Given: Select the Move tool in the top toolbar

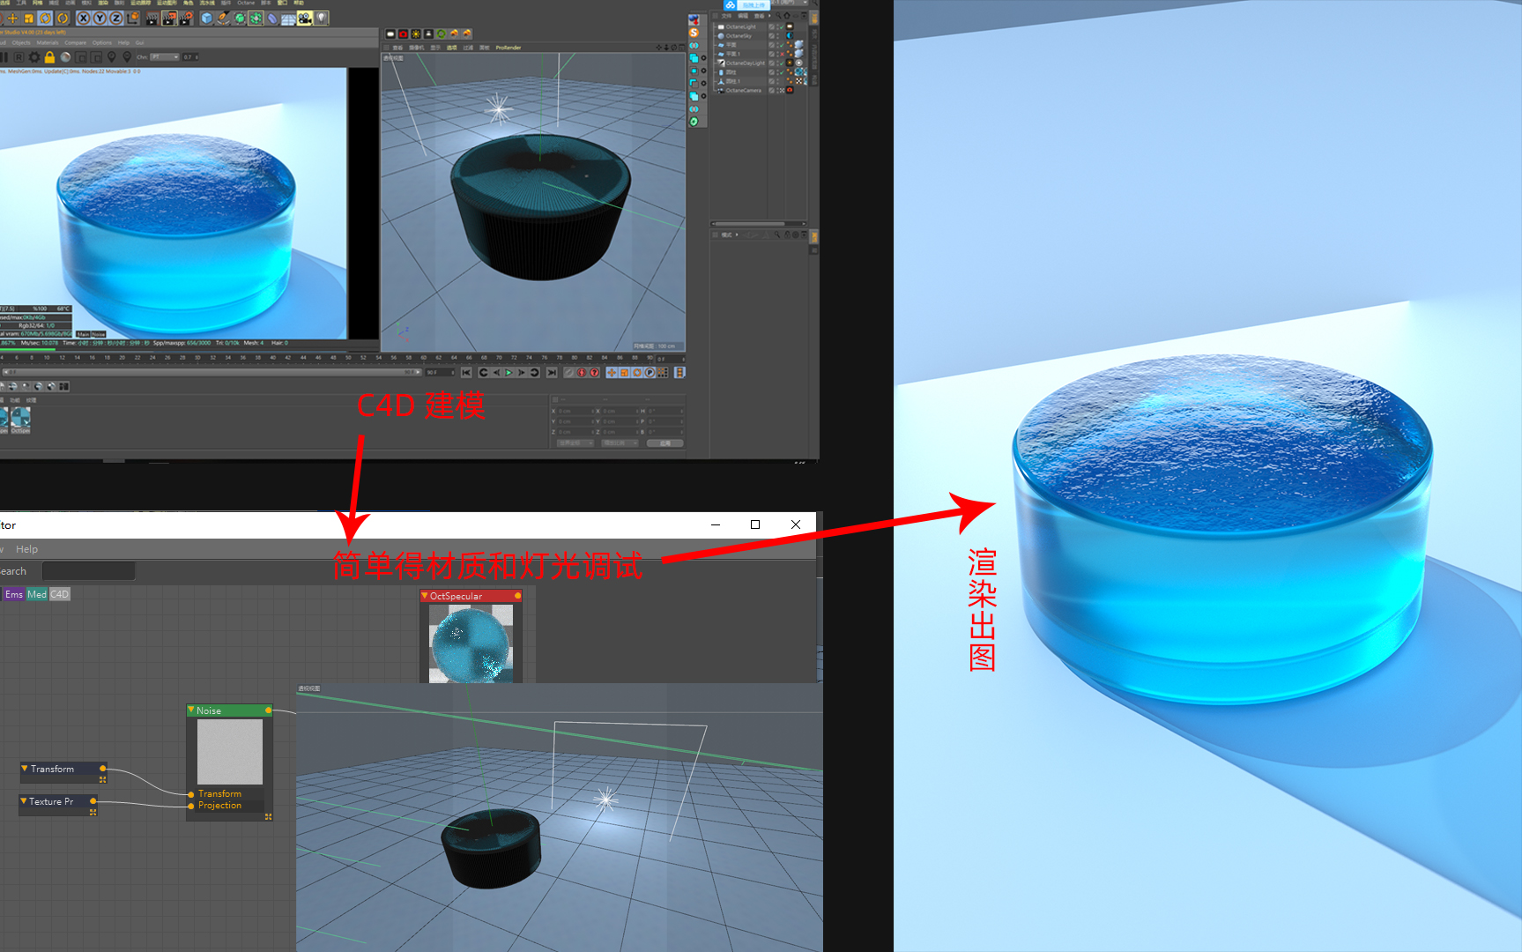Looking at the screenshot, I should tap(13, 18).
